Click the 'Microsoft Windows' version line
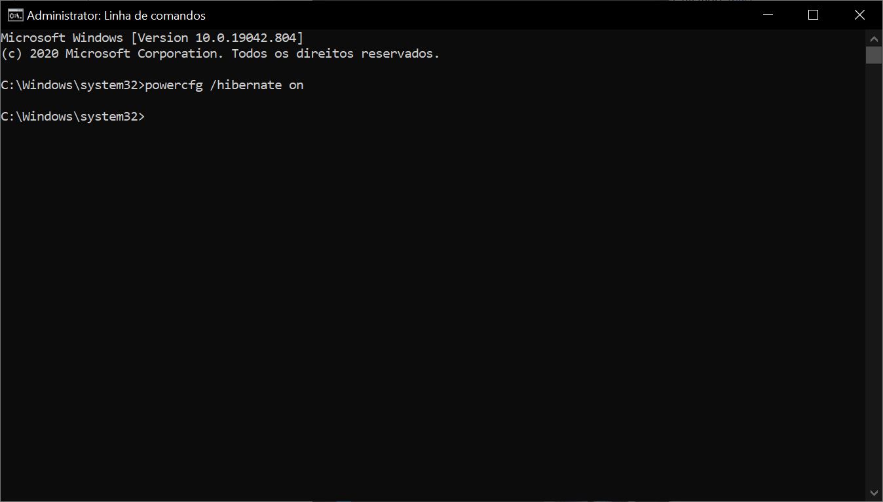The height and width of the screenshot is (502, 883). 152,38
